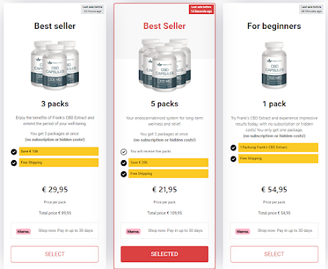Click the Klarna logo in 3 packs card

point(23,232)
